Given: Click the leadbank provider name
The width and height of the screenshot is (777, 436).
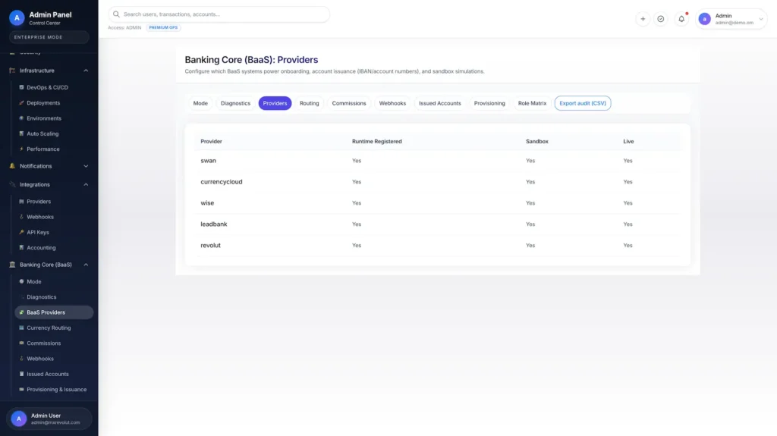Looking at the screenshot, I should point(213,224).
